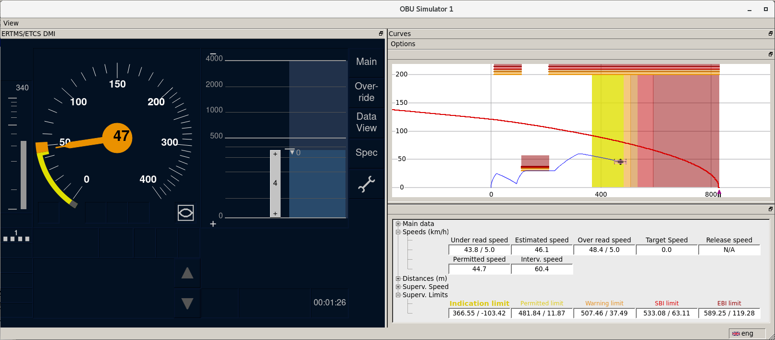This screenshot has height=340, width=775.
Task: Float the ERTMS/ETCS DMI dock panel
Action: 381,34
